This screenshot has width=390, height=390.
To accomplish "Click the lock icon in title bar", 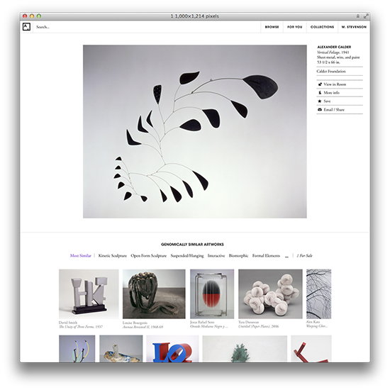I will 357,16.
